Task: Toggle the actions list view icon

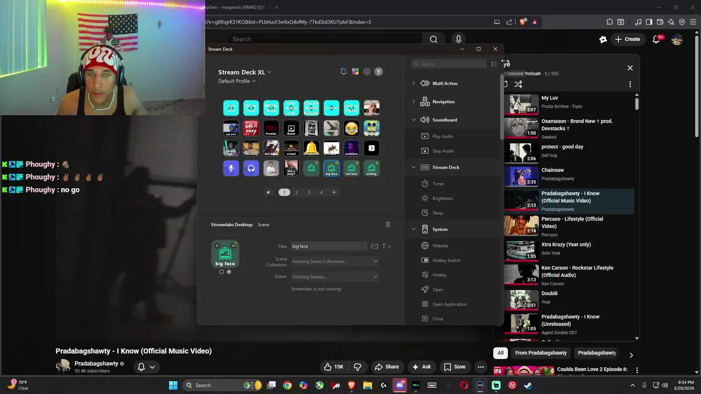Action: 494,64
